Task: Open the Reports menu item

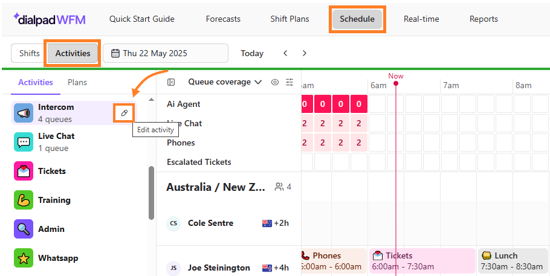Action: 484,19
